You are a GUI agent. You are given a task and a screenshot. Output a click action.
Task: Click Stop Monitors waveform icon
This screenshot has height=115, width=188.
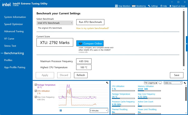coord(116,6)
